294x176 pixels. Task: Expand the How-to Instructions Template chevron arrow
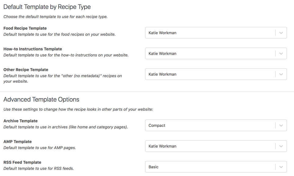(x=281, y=54)
